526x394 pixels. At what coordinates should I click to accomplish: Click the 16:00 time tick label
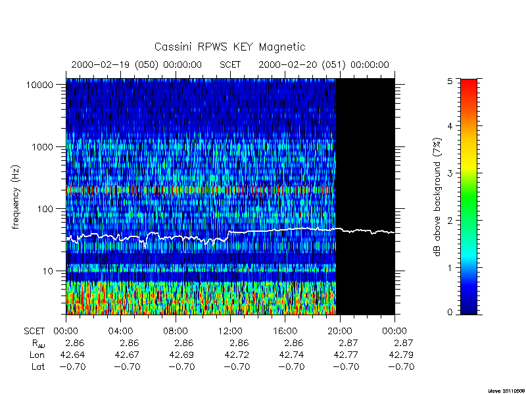(x=285, y=332)
